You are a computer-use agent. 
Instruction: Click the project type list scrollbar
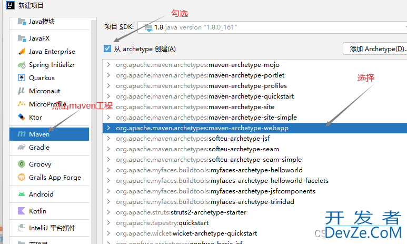point(94,132)
